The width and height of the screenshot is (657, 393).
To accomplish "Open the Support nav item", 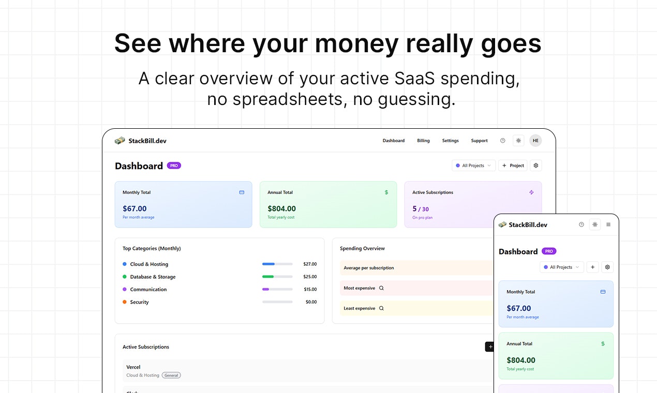I will pyautogui.click(x=479, y=141).
